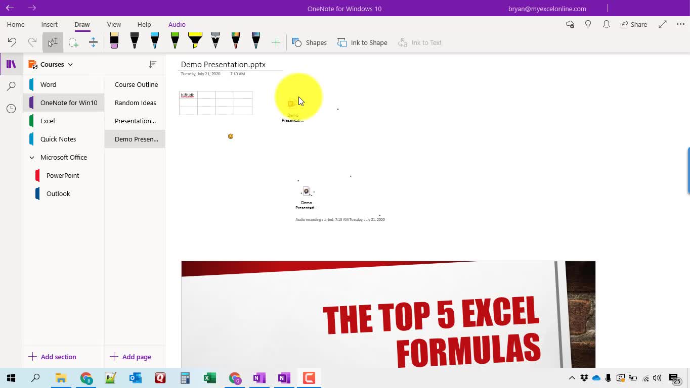Add a new pen with plus icon

276,42
